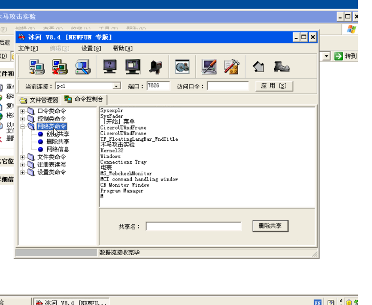Click the SysFader line in output
Image resolution: width=372 pixels, height=305 pixels.
coord(112,116)
